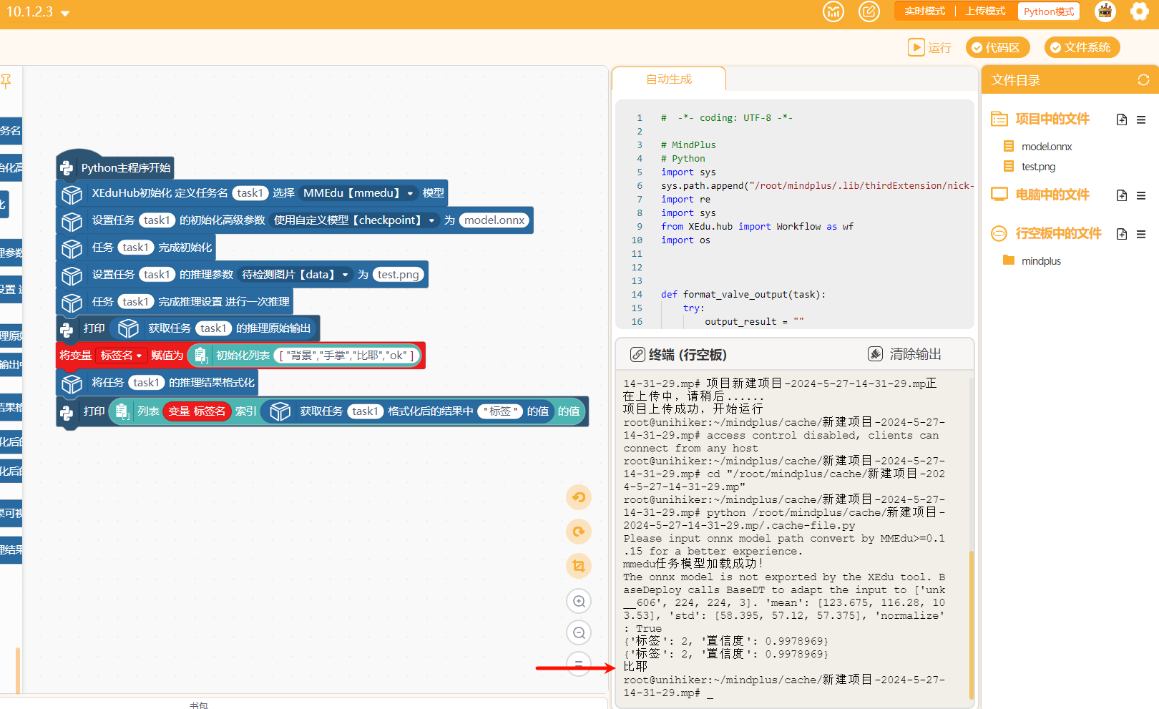The height and width of the screenshot is (709, 1159).
Task: Add new file to 行空板中的文件
Action: coord(1122,234)
